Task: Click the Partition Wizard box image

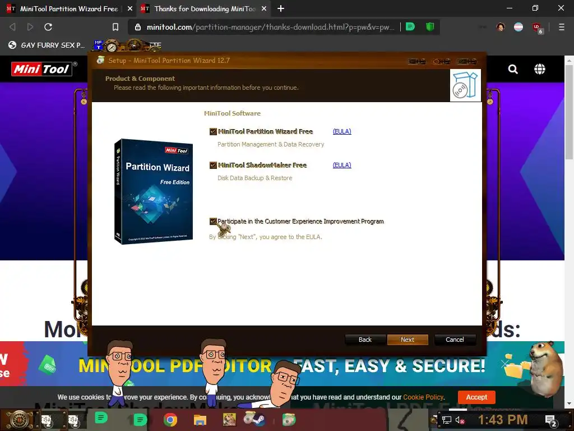Action: pos(154,191)
